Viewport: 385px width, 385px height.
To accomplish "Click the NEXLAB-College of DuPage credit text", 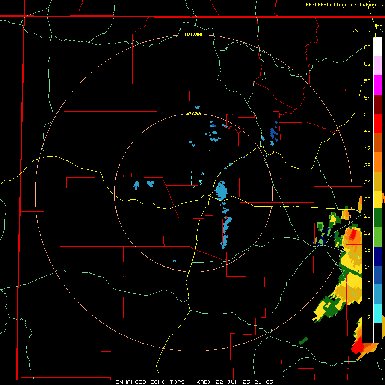I will click(x=344, y=5).
